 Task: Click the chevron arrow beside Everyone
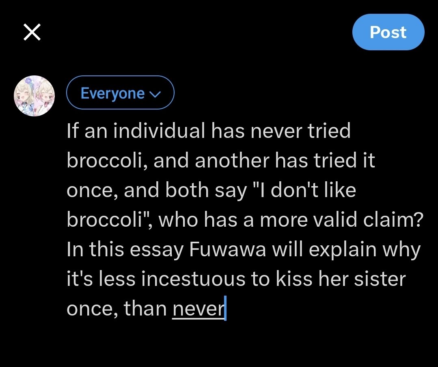pyautogui.click(x=155, y=94)
